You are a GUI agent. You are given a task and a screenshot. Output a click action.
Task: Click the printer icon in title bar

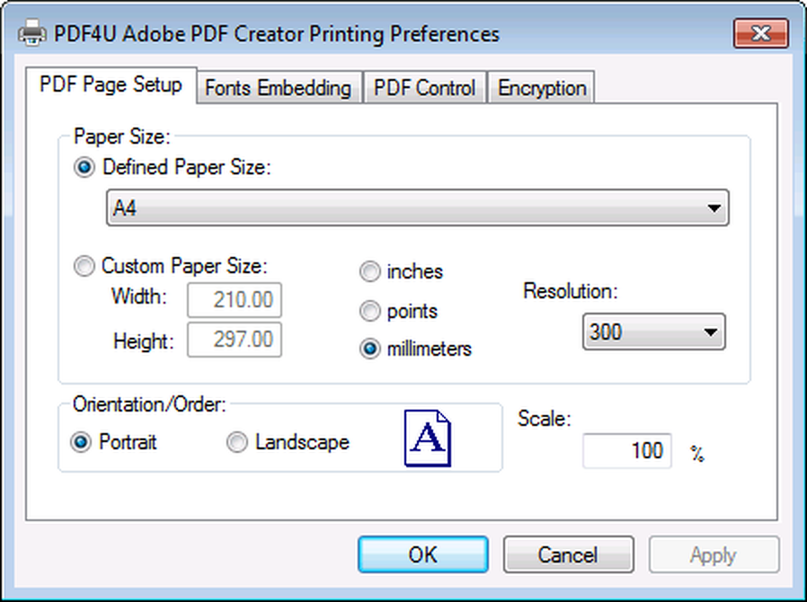pyautogui.click(x=31, y=33)
